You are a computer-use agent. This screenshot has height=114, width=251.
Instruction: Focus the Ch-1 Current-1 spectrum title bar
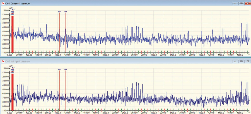coord(112,3)
